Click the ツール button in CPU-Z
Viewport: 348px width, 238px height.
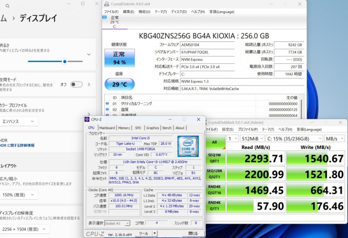coord(144,233)
